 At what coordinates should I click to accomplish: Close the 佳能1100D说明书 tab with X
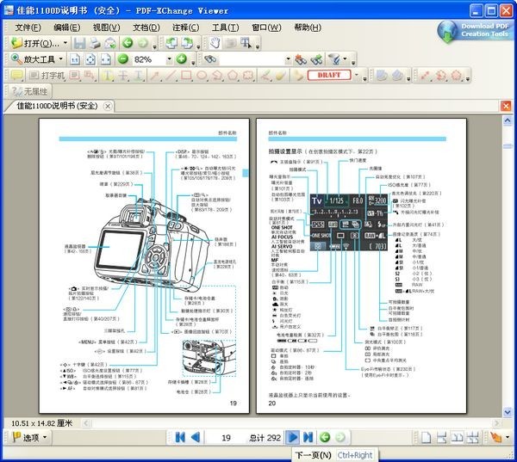click(x=108, y=107)
